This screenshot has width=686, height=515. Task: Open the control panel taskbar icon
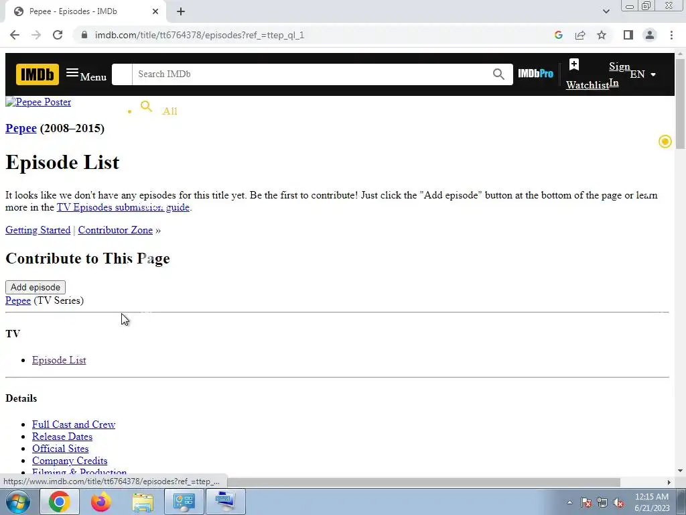coord(184,502)
